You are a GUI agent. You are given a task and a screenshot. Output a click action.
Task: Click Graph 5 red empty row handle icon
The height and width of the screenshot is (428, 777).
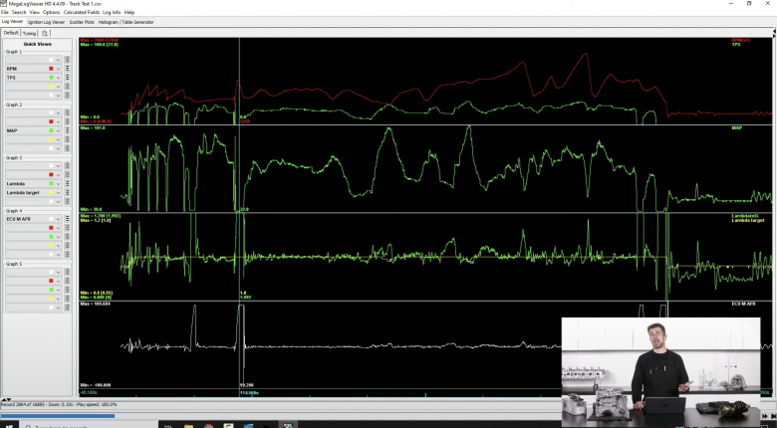click(x=67, y=281)
